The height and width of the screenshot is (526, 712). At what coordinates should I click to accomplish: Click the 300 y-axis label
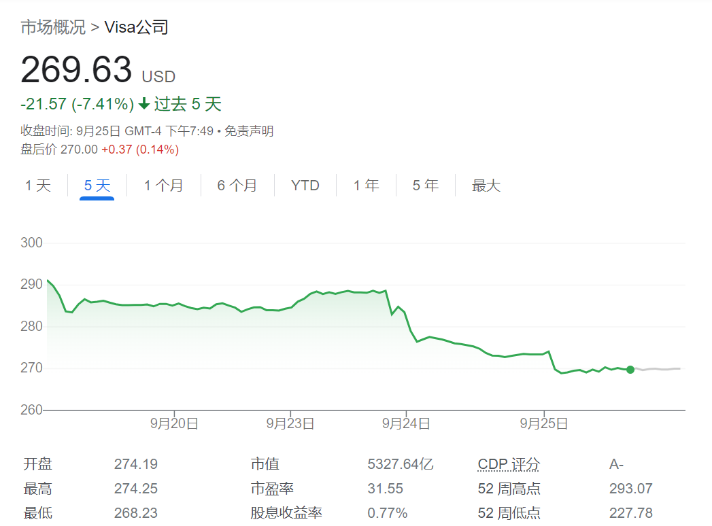click(31, 243)
